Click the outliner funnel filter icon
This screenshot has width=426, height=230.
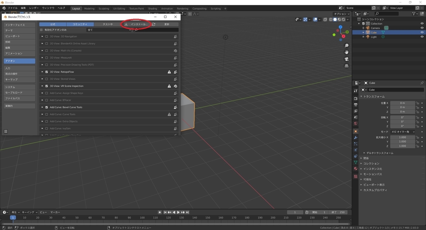tap(415, 14)
